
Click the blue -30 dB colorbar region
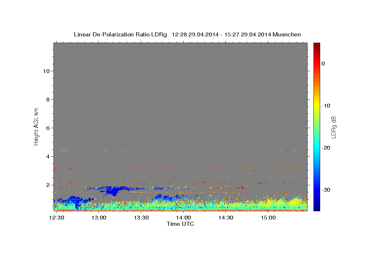coord(317,190)
